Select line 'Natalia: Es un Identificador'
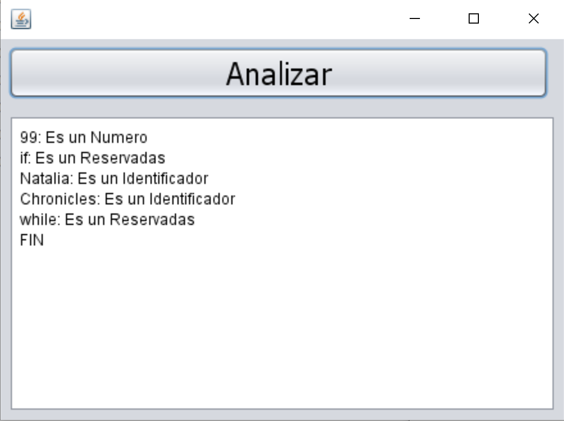 coord(114,178)
